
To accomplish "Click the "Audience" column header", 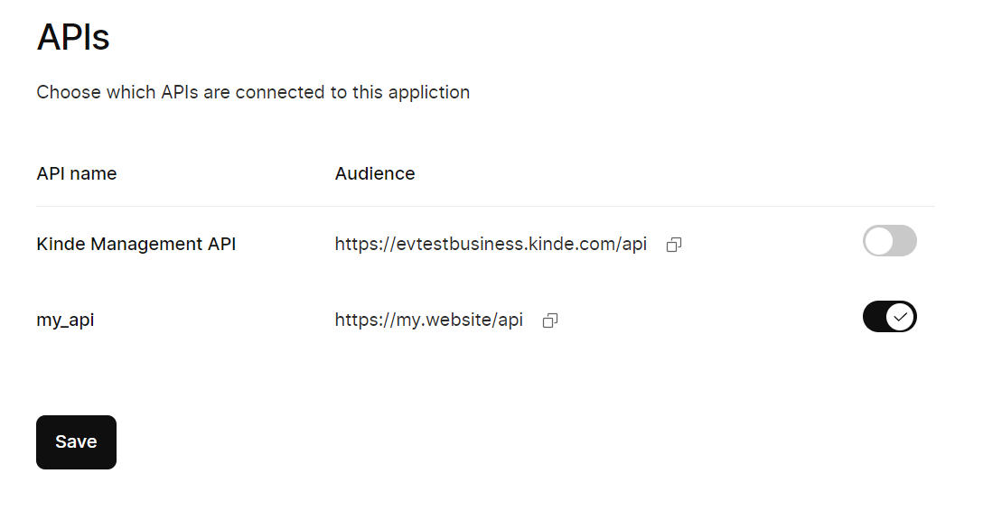I will (375, 173).
